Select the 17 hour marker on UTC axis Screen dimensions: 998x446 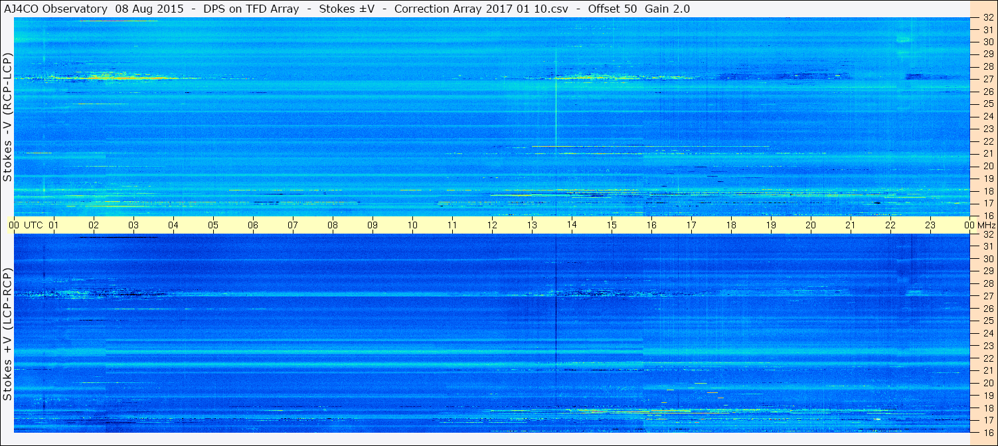coord(691,225)
